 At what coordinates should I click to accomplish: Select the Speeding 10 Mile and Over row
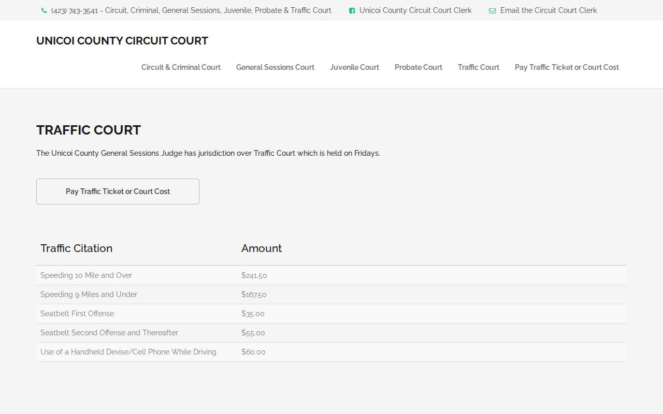[331, 275]
